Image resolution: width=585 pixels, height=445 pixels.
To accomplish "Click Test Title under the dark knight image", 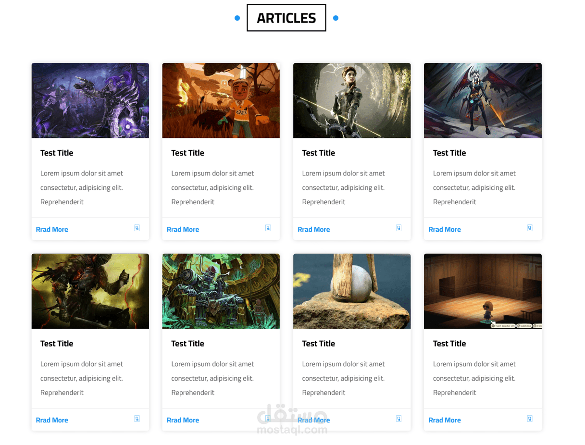I will [x=57, y=344].
